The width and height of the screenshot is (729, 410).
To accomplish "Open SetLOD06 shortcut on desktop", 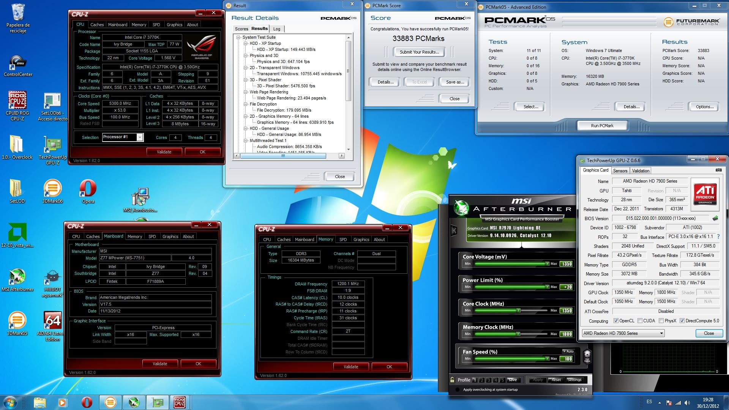I will pyautogui.click(x=52, y=106).
